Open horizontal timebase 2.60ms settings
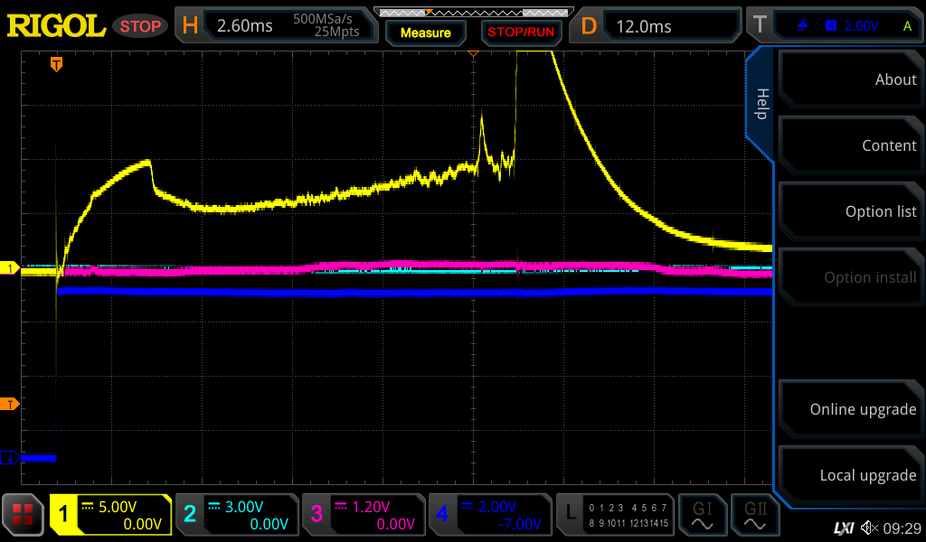The width and height of the screenshot is (926, 542). pyautogui.click(x=277, y=26)
